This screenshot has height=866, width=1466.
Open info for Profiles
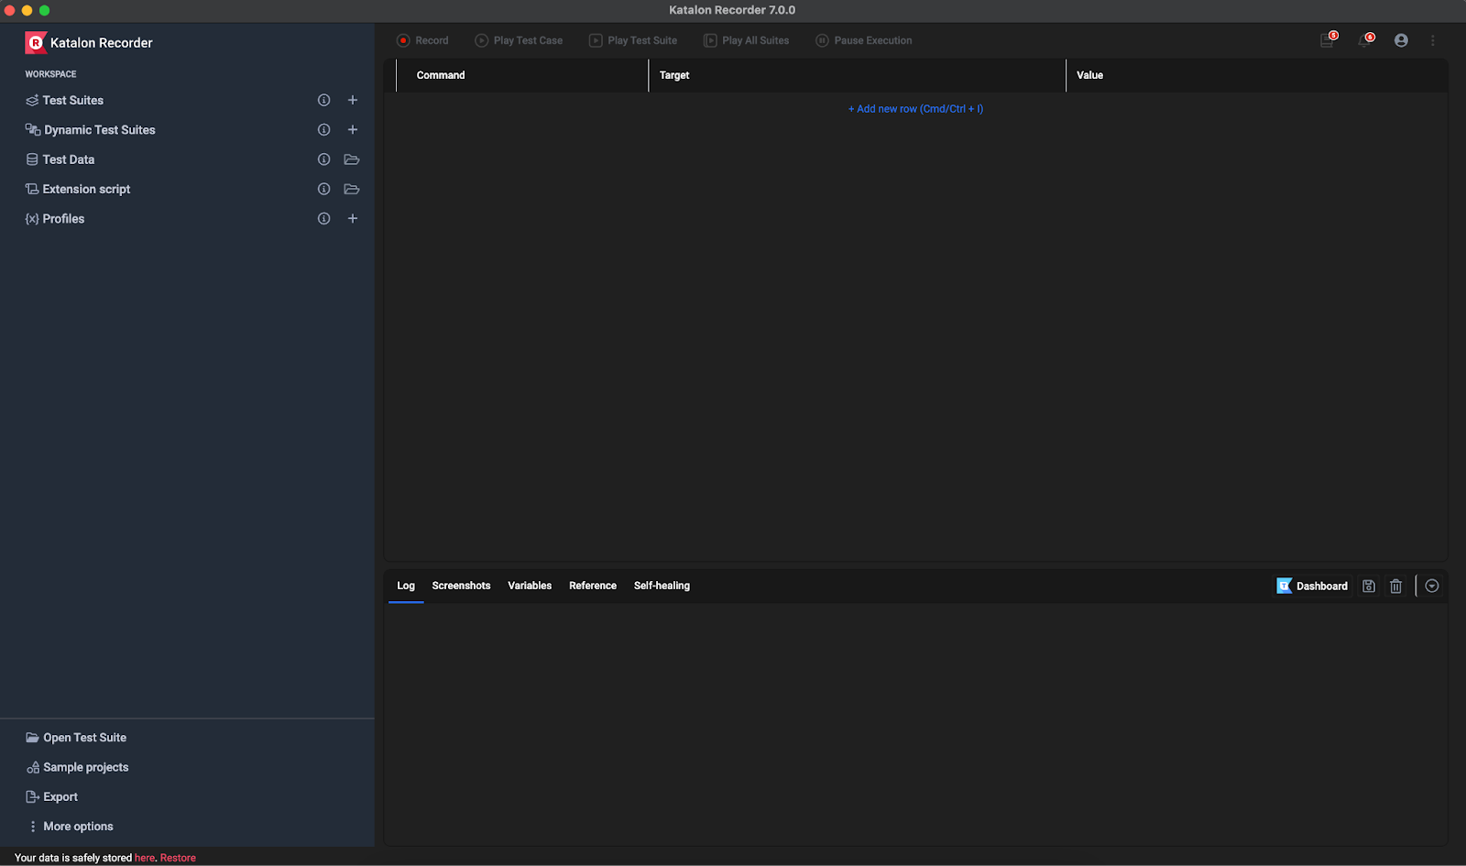[x=323, y=219]
